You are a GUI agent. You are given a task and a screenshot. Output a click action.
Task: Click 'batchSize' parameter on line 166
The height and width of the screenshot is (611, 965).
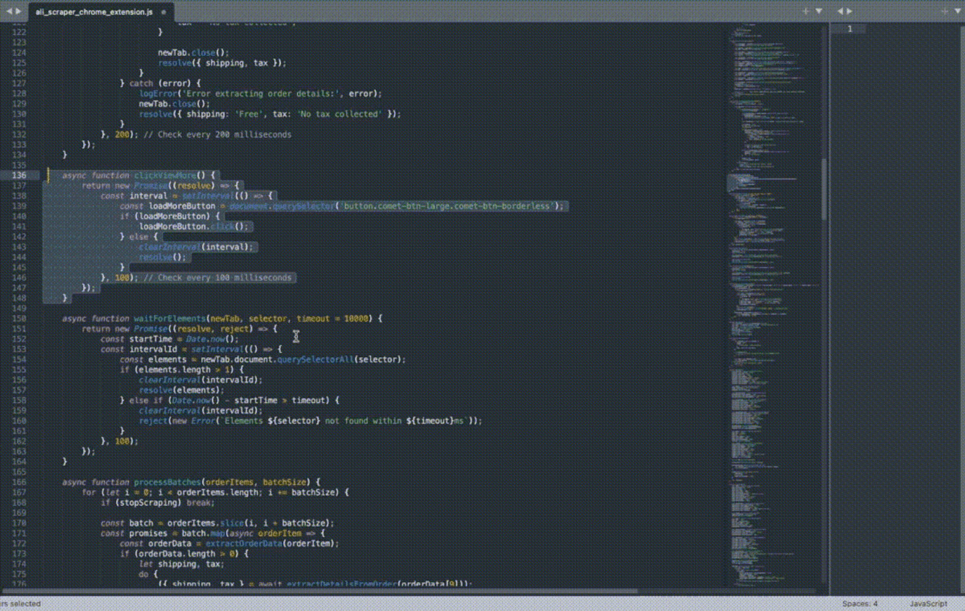click(x=284, y=482)
